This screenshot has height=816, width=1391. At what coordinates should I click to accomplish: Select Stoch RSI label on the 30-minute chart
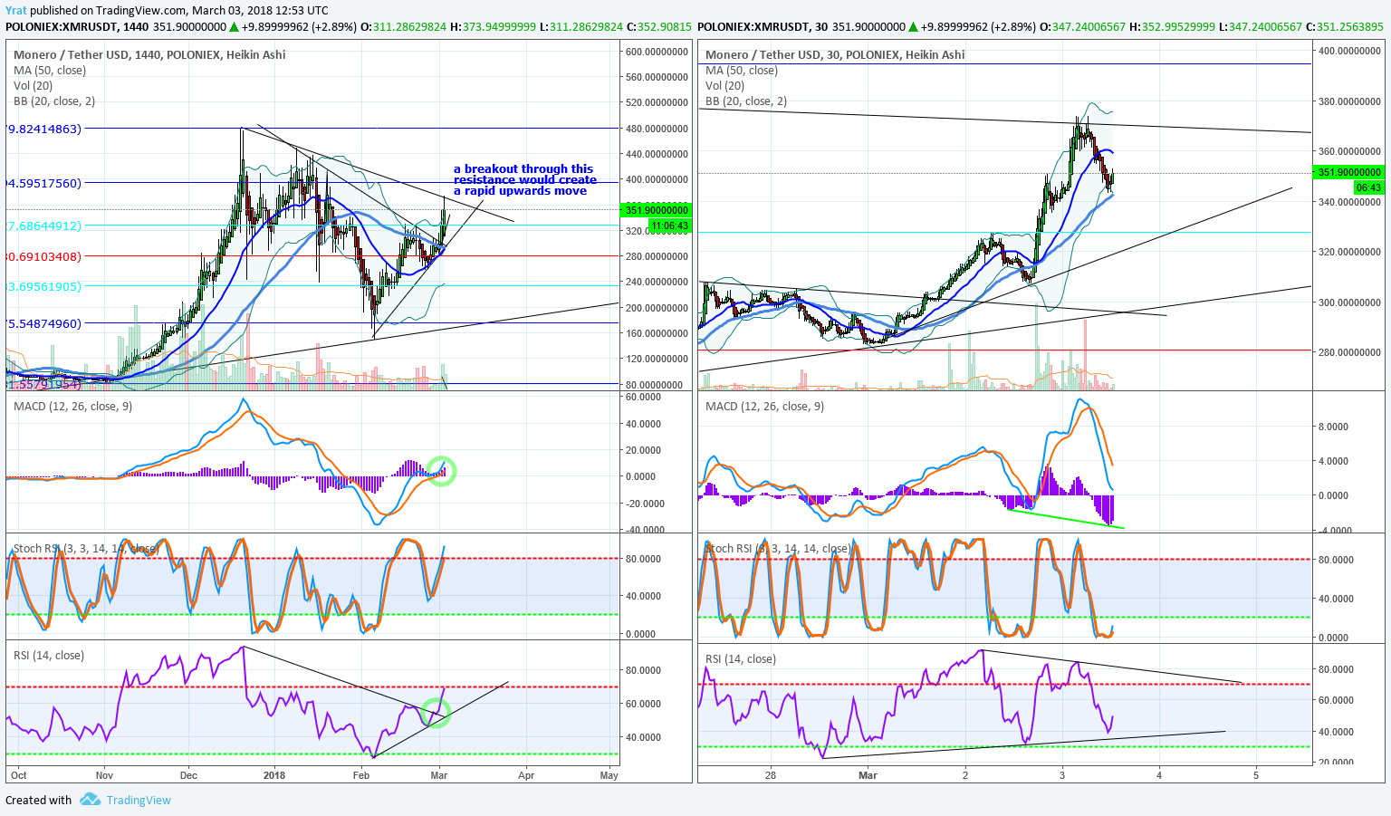777,548
